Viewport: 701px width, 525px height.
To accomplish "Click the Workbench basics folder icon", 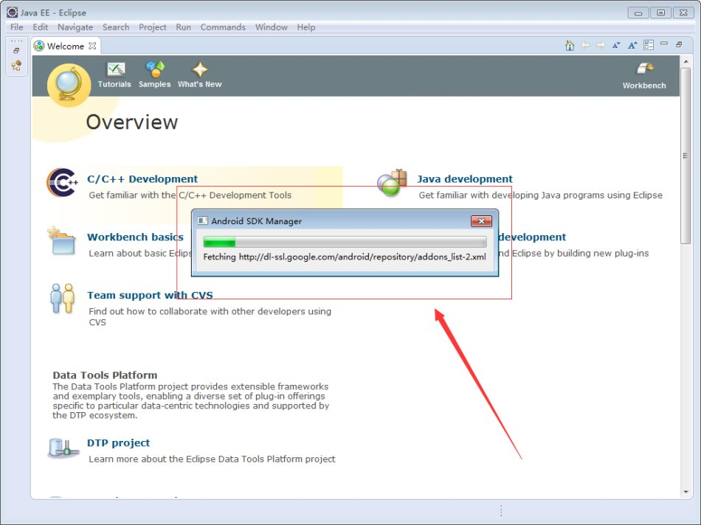I will click(62, 240).
